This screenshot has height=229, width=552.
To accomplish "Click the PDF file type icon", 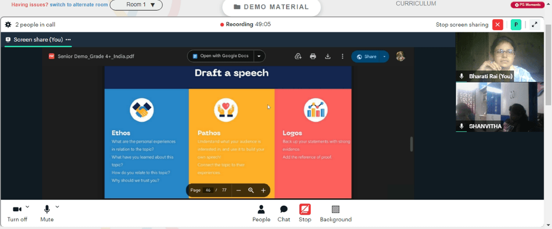I will click(x=51, y=56).
